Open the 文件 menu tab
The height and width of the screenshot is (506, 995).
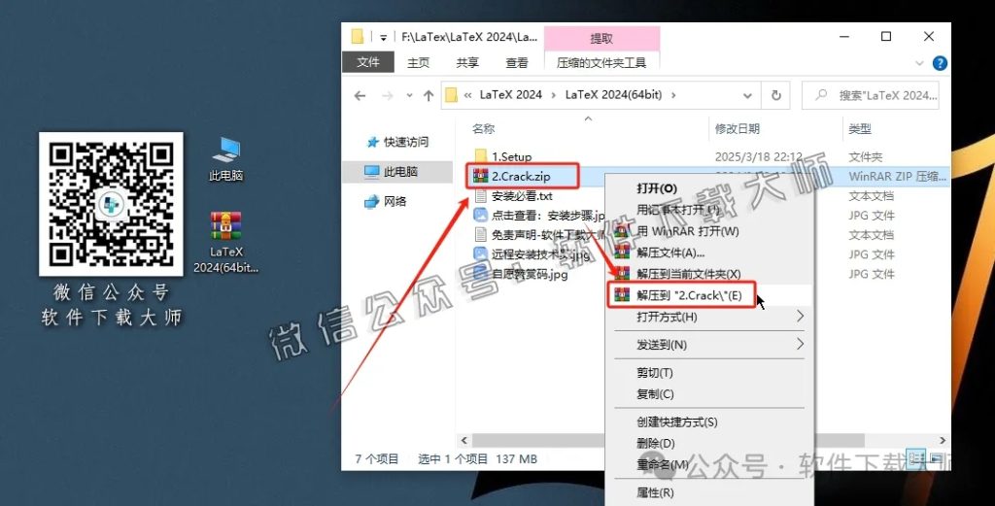tap(368, 62)
